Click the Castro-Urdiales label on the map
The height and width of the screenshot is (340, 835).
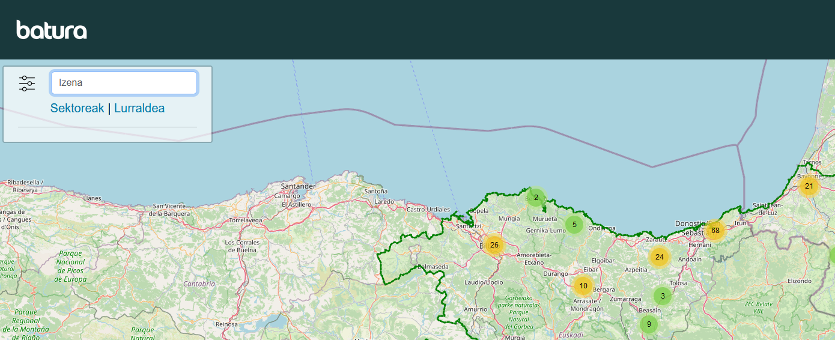(428, 210)
